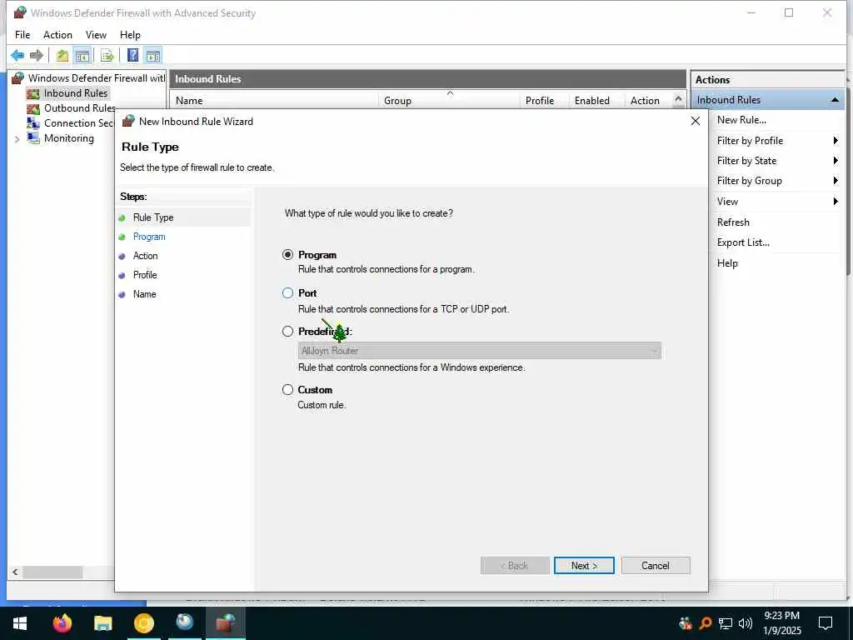
Task: Select Outbound Rules in the tree
Action: point(79,108)
